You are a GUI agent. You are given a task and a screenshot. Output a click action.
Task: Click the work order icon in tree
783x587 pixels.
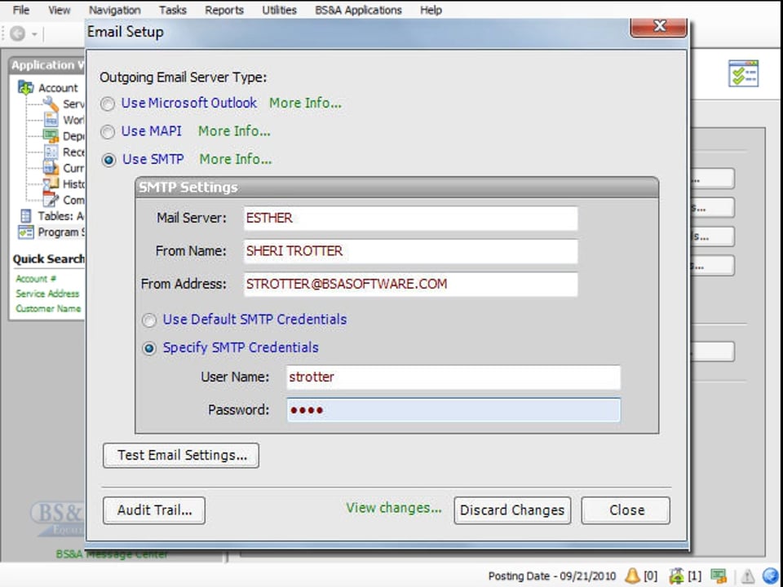pos(51,120)
